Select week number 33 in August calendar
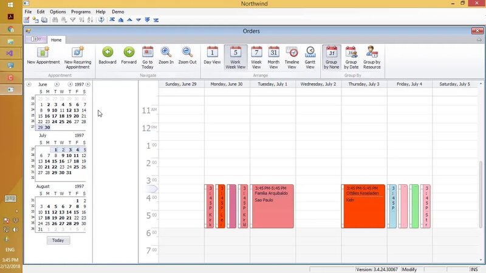The image size is (486, 273). [x=33, y=212]
